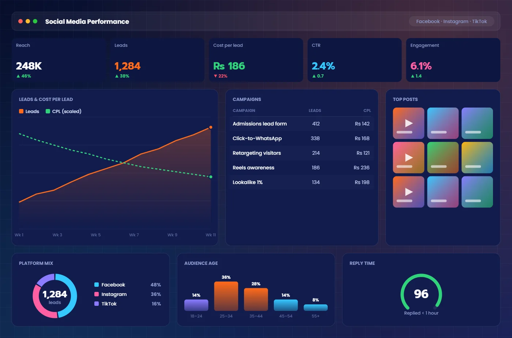Click the red close dot in title bar

[x=20, y=21]
